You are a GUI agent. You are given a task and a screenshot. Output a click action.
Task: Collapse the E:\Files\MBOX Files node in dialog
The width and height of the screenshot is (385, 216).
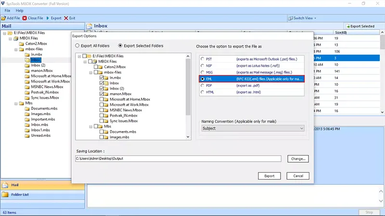point(79,56)
